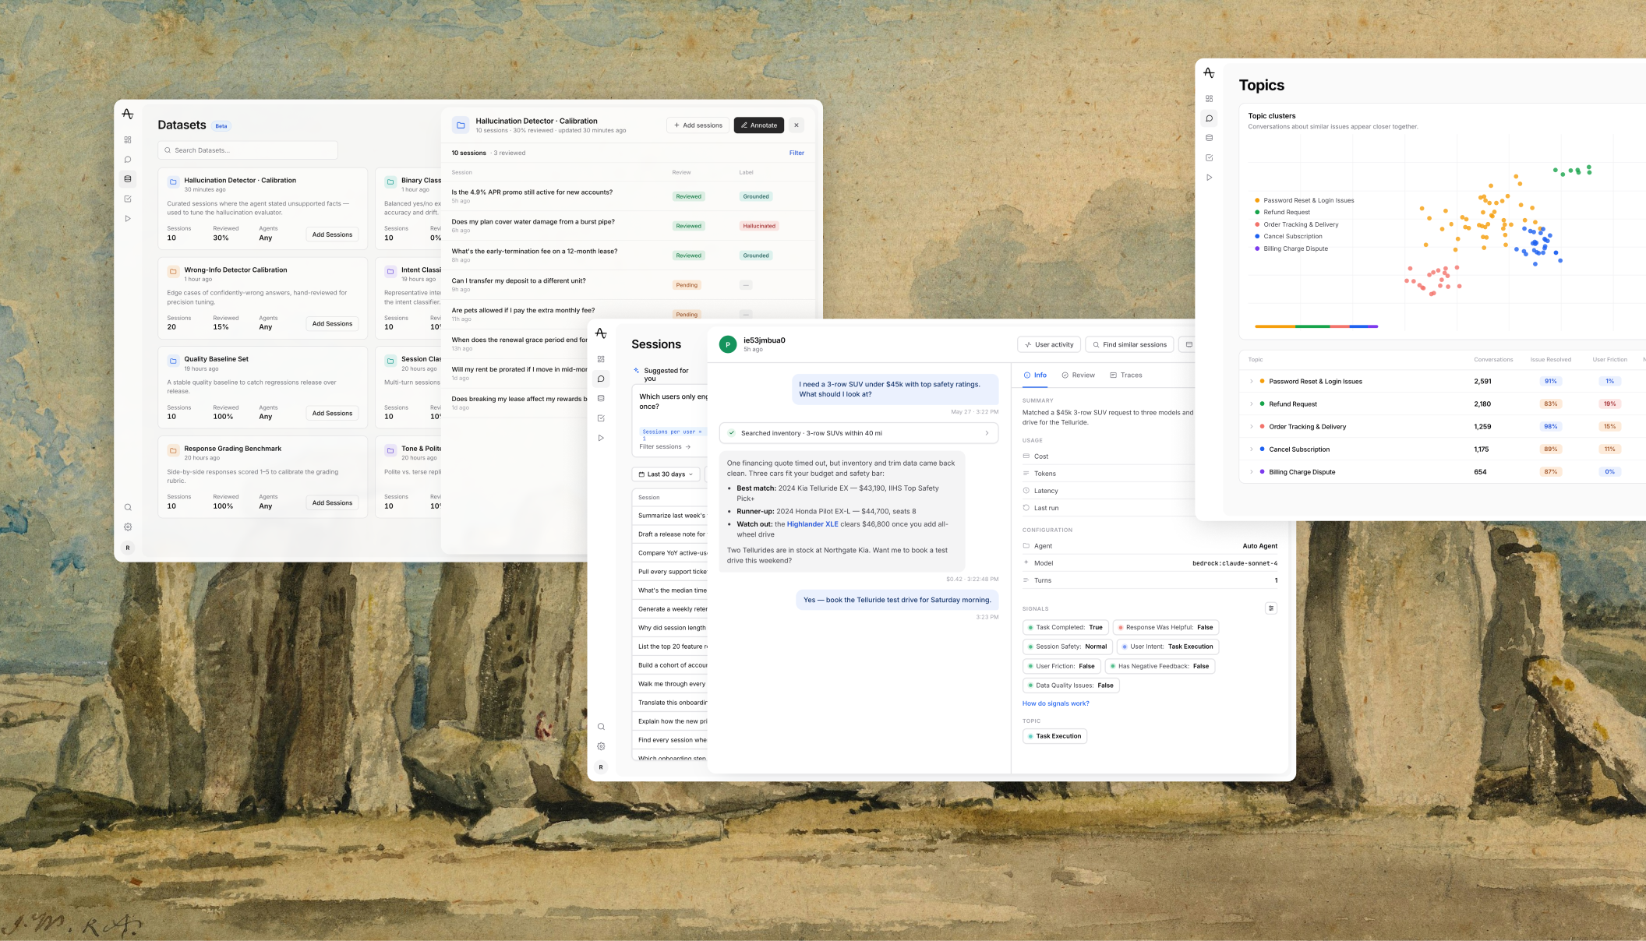Expand the Searched inventory step
Viewport: 1646px width, 941px height.
pos(858,433)
